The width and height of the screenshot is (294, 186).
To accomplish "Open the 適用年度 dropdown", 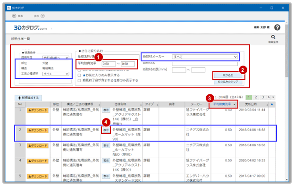I will click(56, 58).
